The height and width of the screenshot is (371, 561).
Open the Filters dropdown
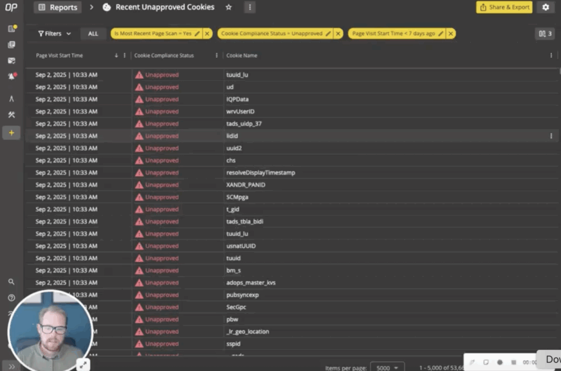click(x=53, y=32)
